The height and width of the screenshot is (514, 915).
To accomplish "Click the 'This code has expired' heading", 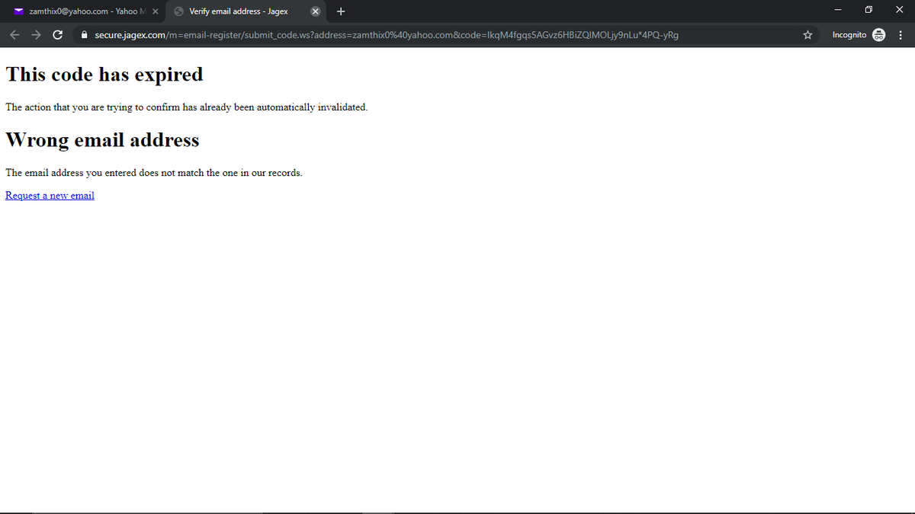I will pos(104,75).
